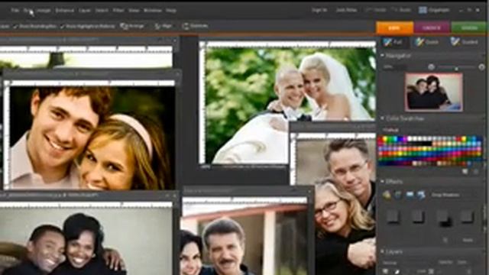Select the last drop shadow style thumbnail

click(467, 217)
